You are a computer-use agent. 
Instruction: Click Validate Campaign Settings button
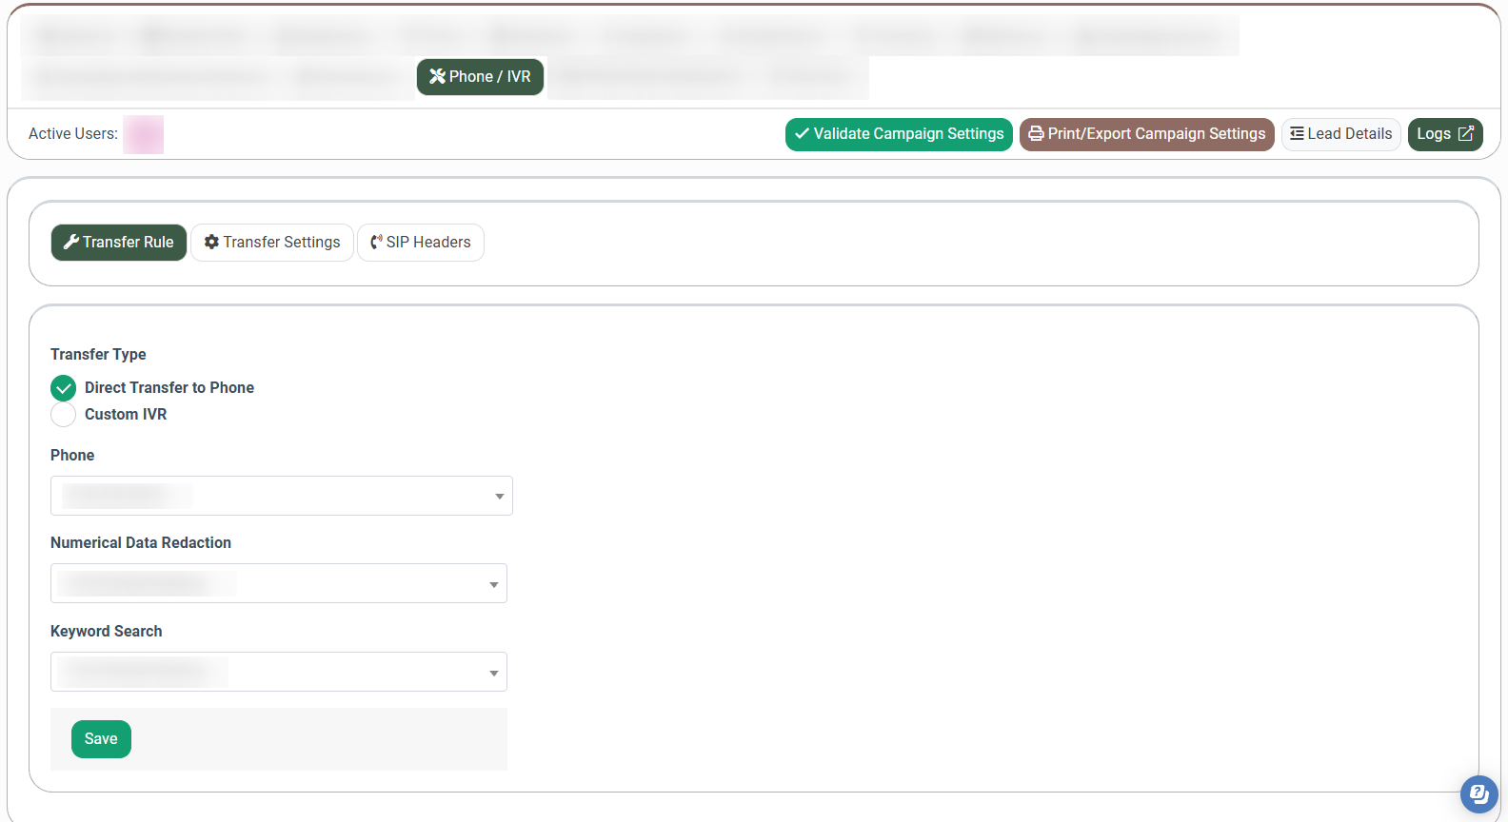click(x=899, y=134)
